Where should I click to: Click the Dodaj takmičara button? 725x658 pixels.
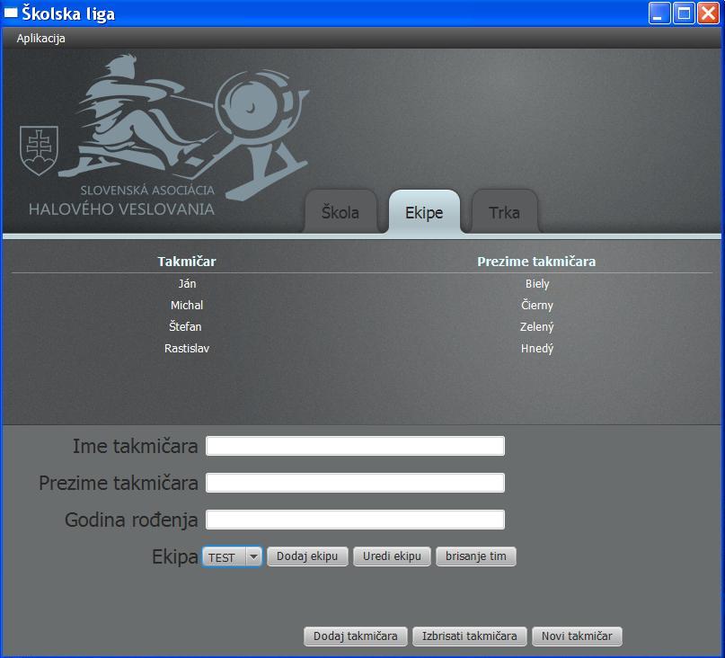[356, 636]
